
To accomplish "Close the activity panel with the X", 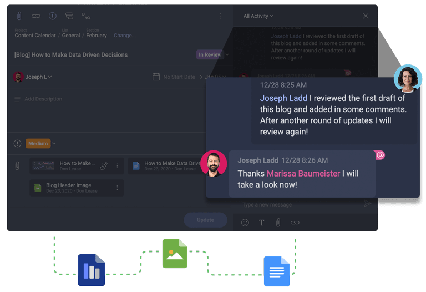I will [366, 16].
